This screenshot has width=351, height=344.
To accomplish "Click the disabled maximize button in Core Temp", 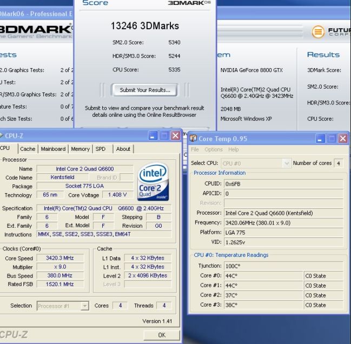I will coord(332,138).
